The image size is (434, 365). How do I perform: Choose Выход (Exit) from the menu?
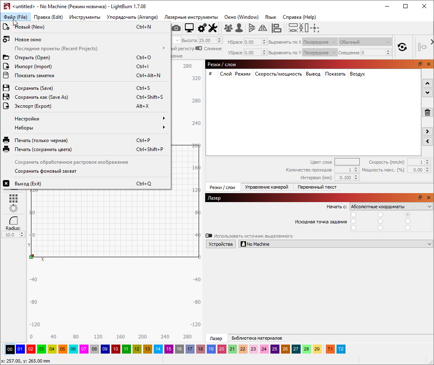(x=86, y=183)
